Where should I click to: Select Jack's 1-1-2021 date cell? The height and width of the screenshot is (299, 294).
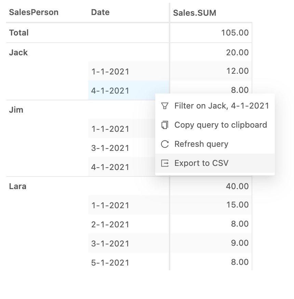pos(129,71)
